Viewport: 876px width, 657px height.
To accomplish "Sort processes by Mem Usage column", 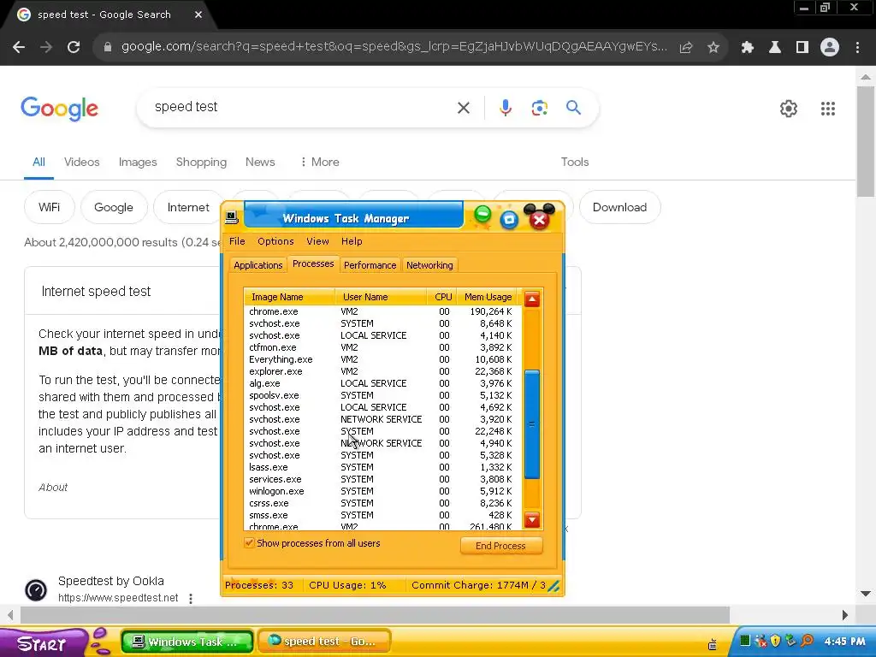I will pyautogui.click(x=488, y=297).
